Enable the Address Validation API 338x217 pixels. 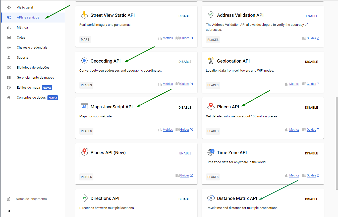coord(312,16)
